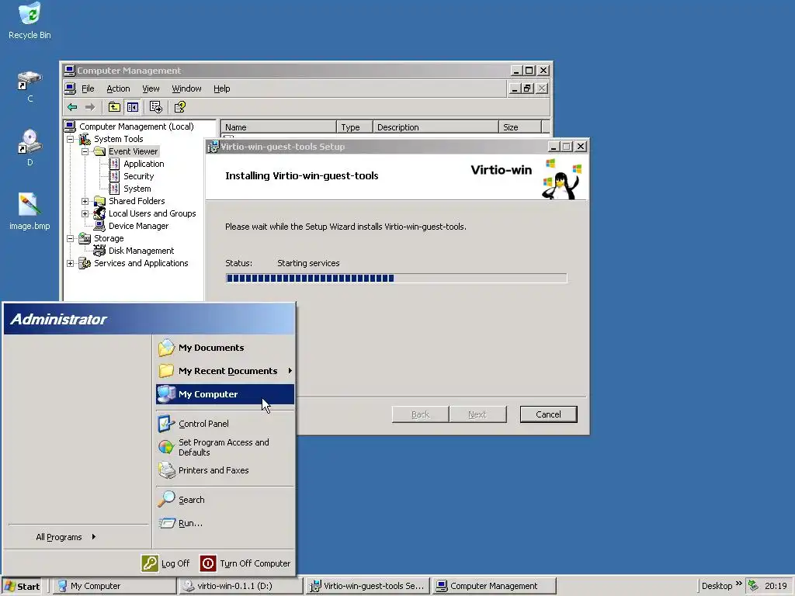Sort by the Size column header
This screenshot has width=795, height=596.
coord(520,127)
